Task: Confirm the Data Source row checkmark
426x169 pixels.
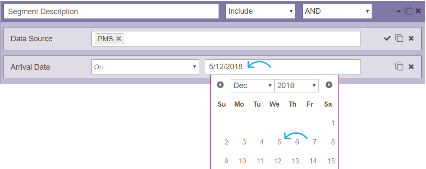Action: pyautogui.click(x=387, y=38)
